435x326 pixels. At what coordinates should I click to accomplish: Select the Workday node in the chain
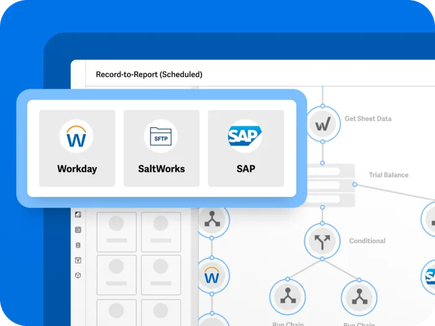[x=213, y=275]
